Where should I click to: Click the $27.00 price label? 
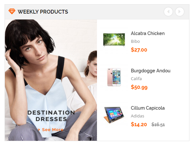(x=139, y=50)
